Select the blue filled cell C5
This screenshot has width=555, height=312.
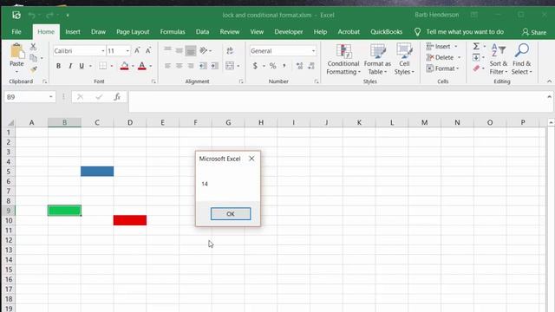pyautogui.click(x=97, y=172)
